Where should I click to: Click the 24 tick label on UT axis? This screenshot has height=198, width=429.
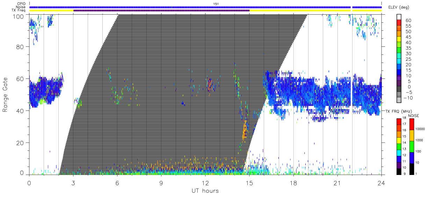[x=381, y=183]
